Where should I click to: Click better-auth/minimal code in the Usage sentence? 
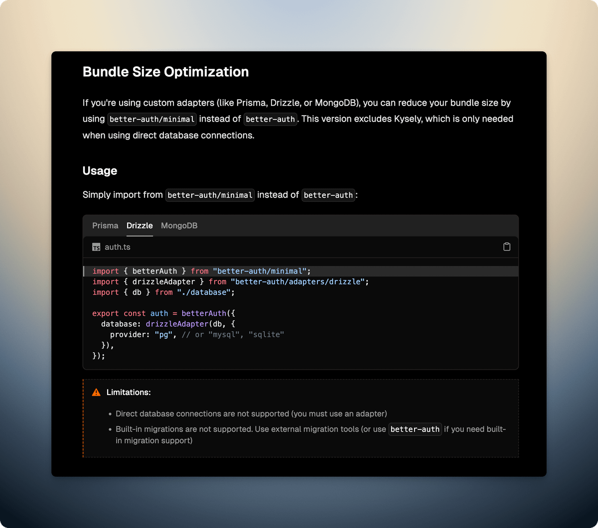coord(210,195)
